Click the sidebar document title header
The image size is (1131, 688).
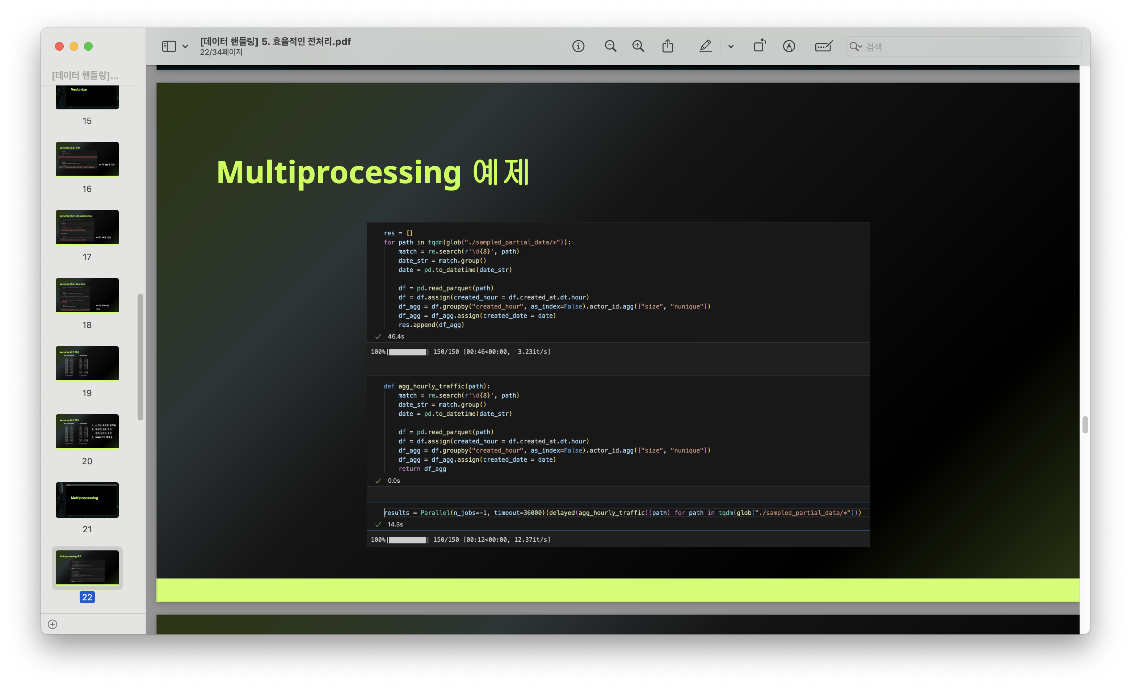pos(85,75)
